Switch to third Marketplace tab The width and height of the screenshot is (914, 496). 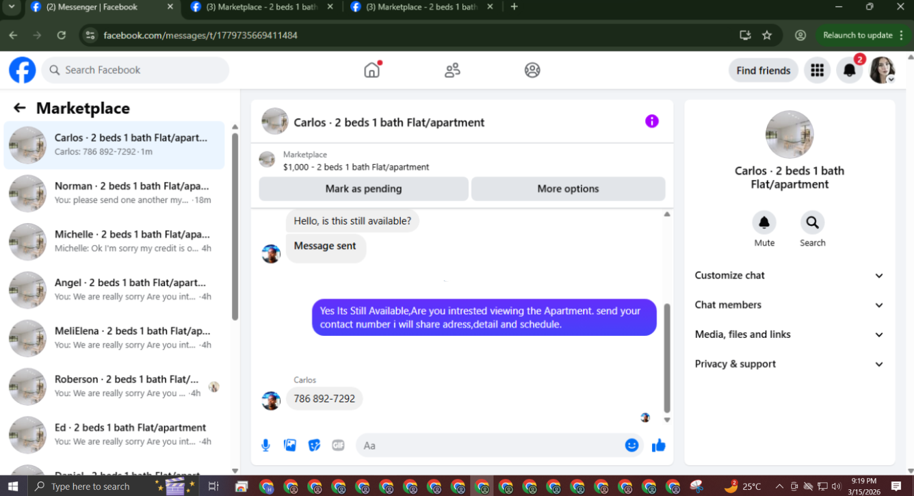421,8
